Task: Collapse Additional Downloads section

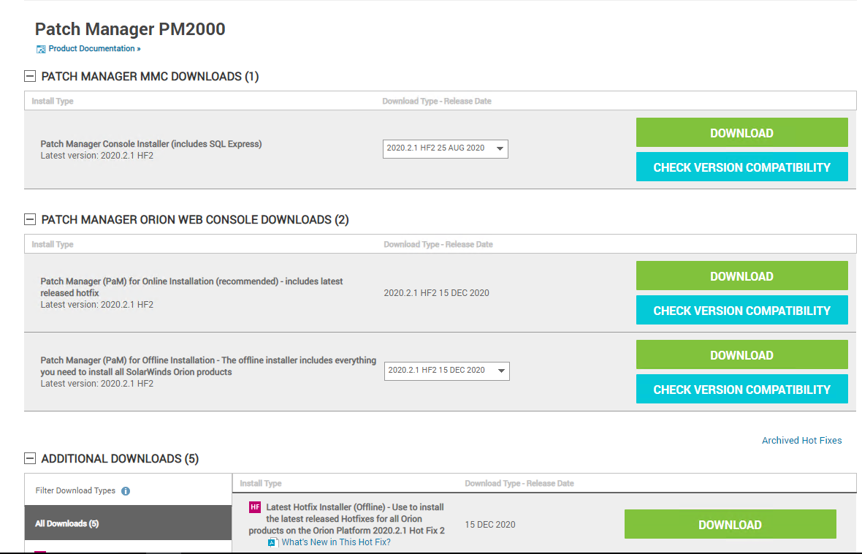Action: 30,458
